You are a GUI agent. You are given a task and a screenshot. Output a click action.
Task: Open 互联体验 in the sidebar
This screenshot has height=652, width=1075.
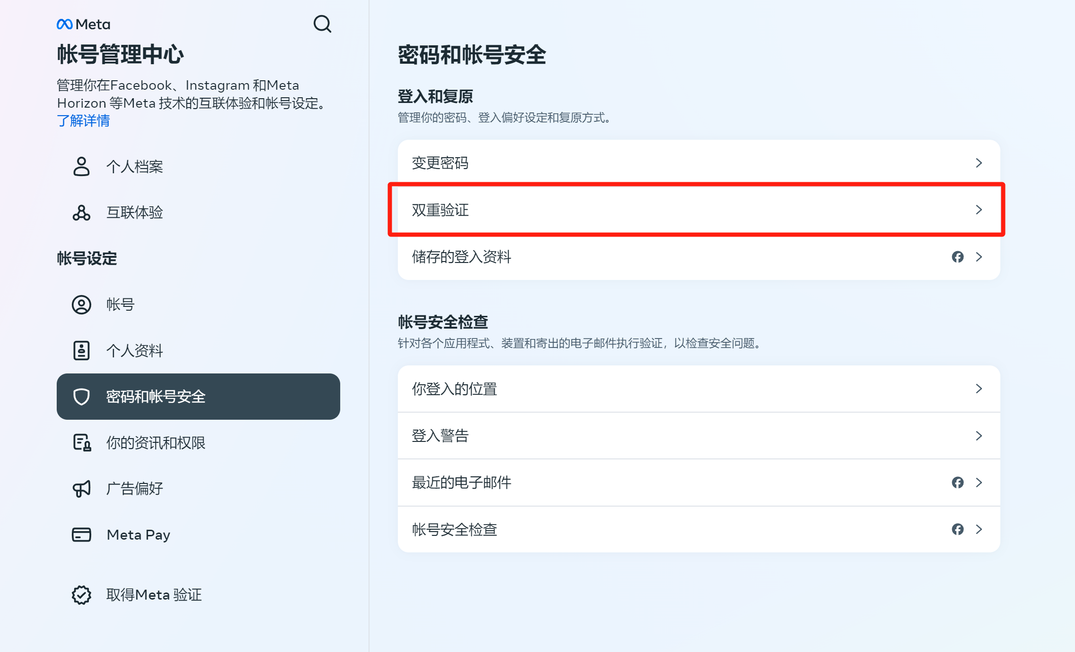coord(198,212)
